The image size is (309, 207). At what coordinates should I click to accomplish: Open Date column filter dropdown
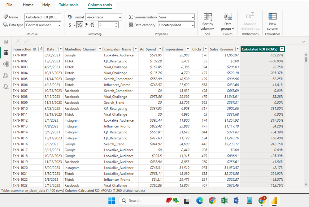pyautogui.click(x=60, y=49)
